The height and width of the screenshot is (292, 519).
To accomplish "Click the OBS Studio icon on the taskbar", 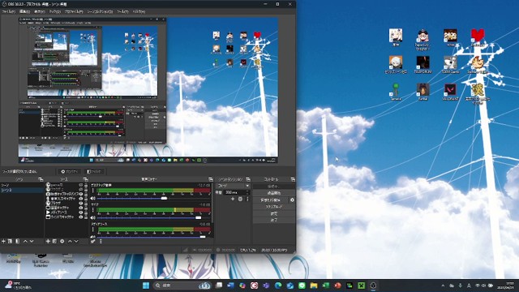I will pyautogui.click(x=373, y=286).
